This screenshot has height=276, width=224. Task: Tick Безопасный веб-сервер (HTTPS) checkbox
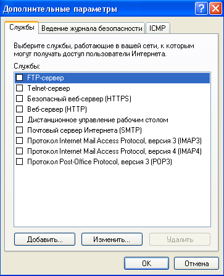click(x=20, y=99)
